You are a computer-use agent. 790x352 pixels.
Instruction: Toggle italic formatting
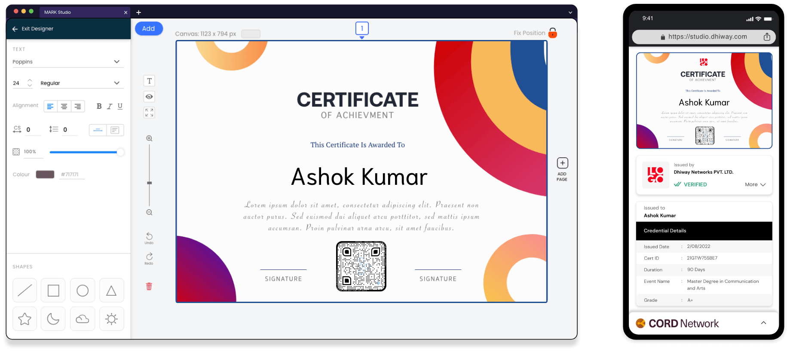(110, 106)
